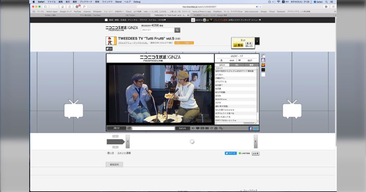Toggle comment display speech-bubble icon
Image resolution: width=366 pixels, height=192 pixels.
(x=198, y=128)
